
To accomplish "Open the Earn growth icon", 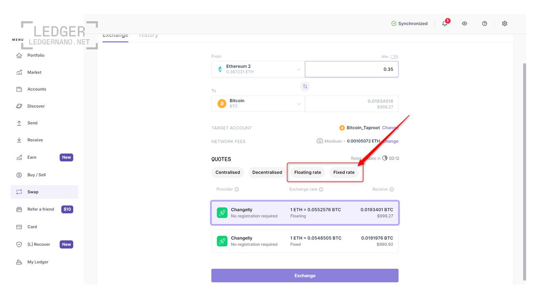I will coord(19,157).
